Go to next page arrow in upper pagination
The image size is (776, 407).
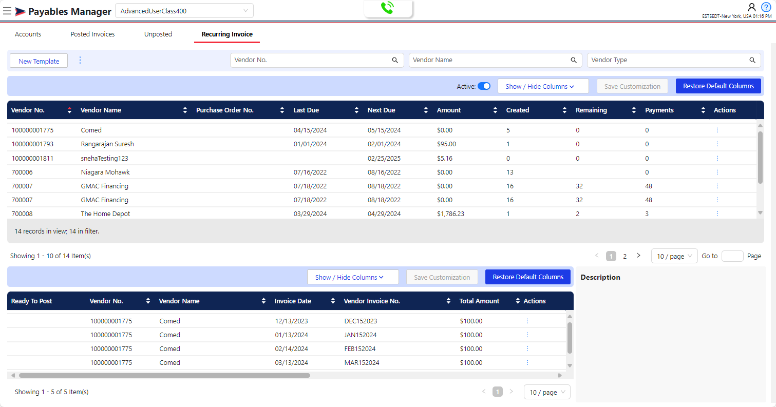pos(638,256)
